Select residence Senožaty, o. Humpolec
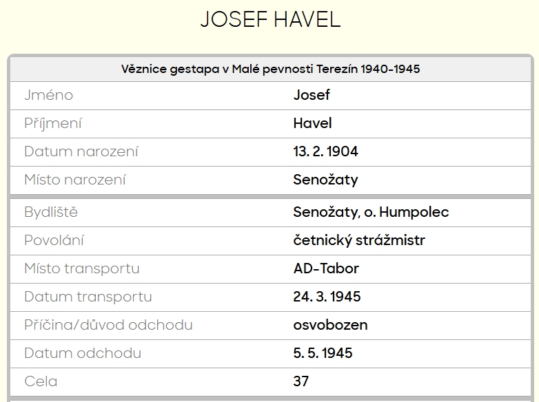539x402 pixels. click(371, 212)
